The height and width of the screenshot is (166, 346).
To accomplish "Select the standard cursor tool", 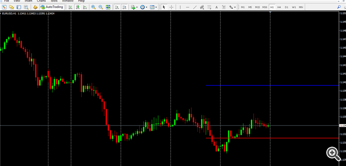I will point(164,7).
